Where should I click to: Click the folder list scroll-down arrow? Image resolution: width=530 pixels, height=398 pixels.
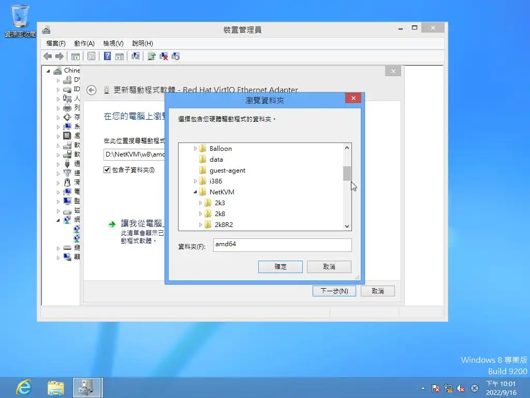[x=347, y=226]
